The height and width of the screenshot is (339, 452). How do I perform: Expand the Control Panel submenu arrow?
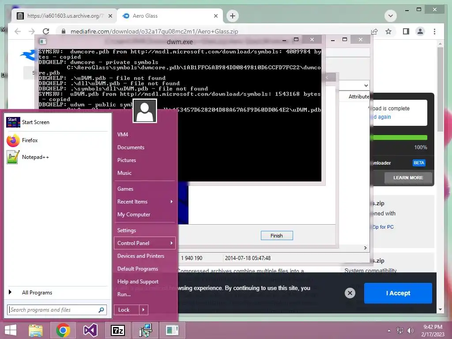coord(171,243)
